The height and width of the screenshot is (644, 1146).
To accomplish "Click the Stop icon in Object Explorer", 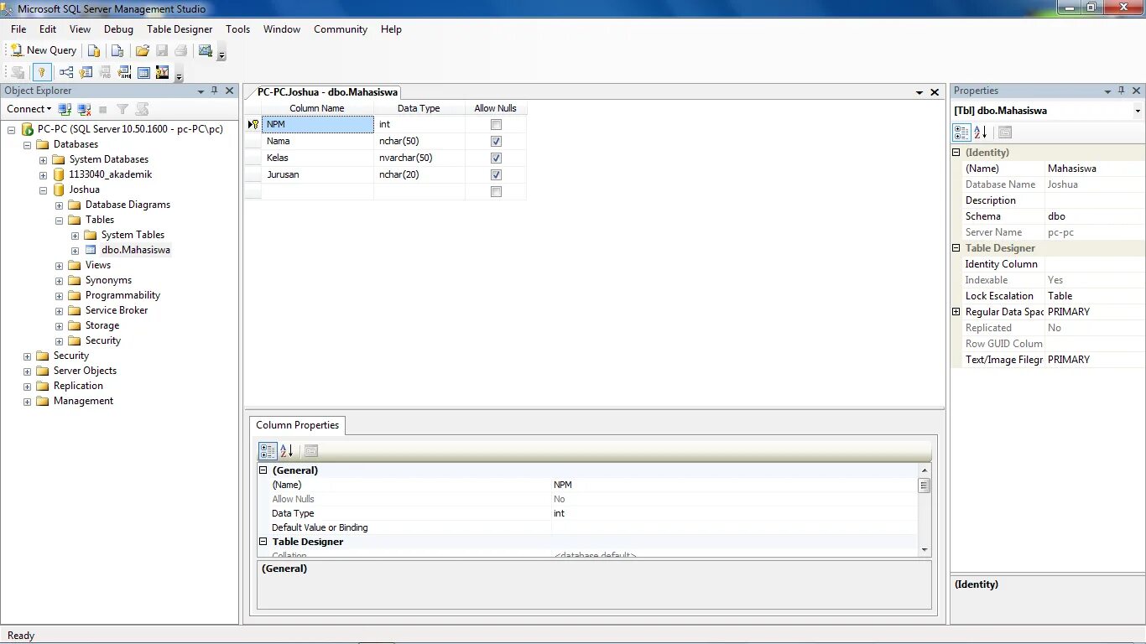I will click(103, 109).
